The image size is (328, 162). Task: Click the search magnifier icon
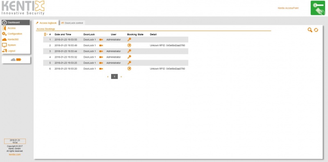click(x=310, y=30)
